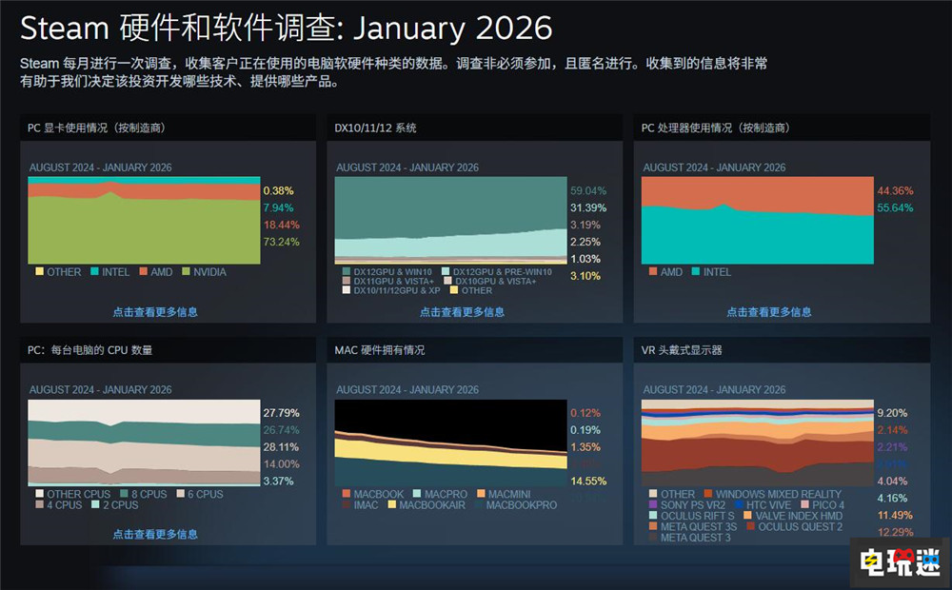Click the DX12GPU & WIN10 legend swatch
Image resolution: width=952 pixels, height=590 pixels.
pyautogui.click(x=347, y=271)
